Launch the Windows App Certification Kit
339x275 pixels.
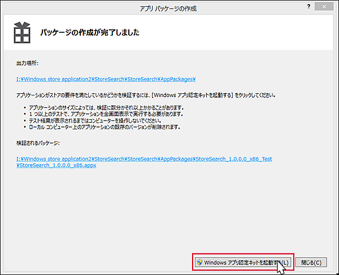coord(243,263)
